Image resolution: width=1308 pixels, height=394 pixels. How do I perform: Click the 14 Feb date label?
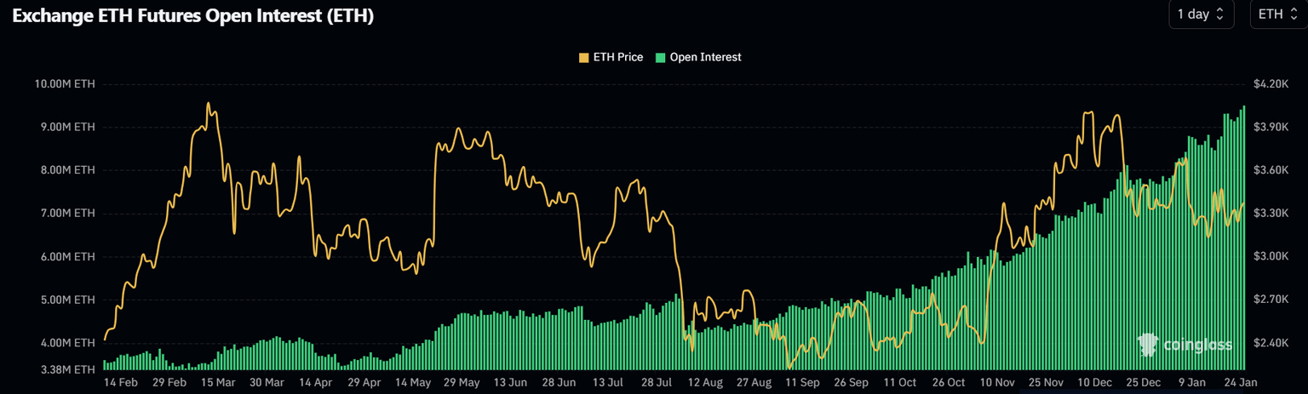click(x=121, y=383)
